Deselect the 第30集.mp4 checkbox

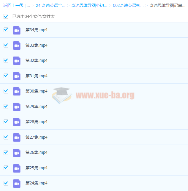pos(6,91)
